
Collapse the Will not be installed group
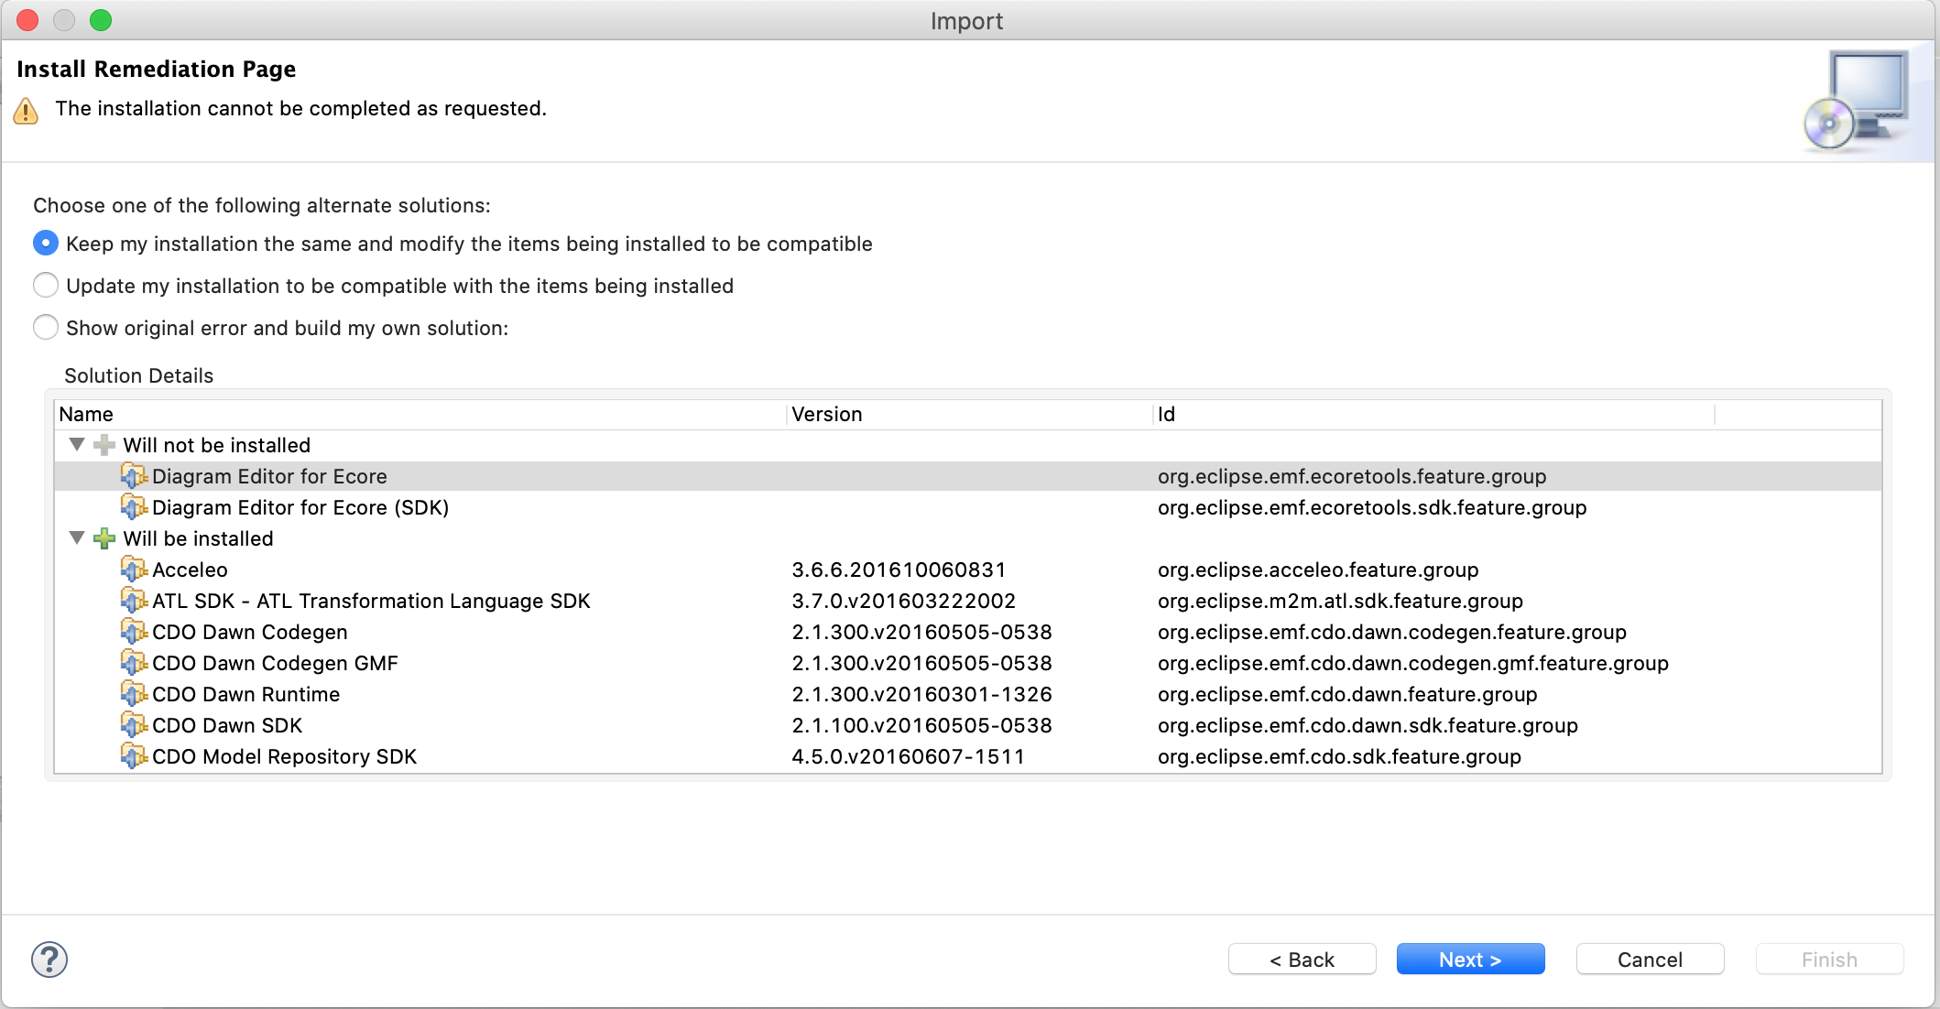tap(77, 445)
